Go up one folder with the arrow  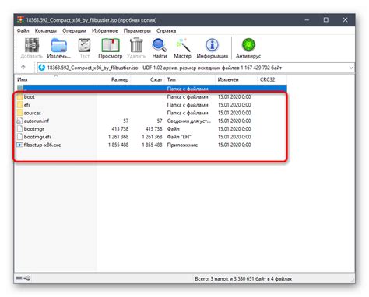(23, 68)
